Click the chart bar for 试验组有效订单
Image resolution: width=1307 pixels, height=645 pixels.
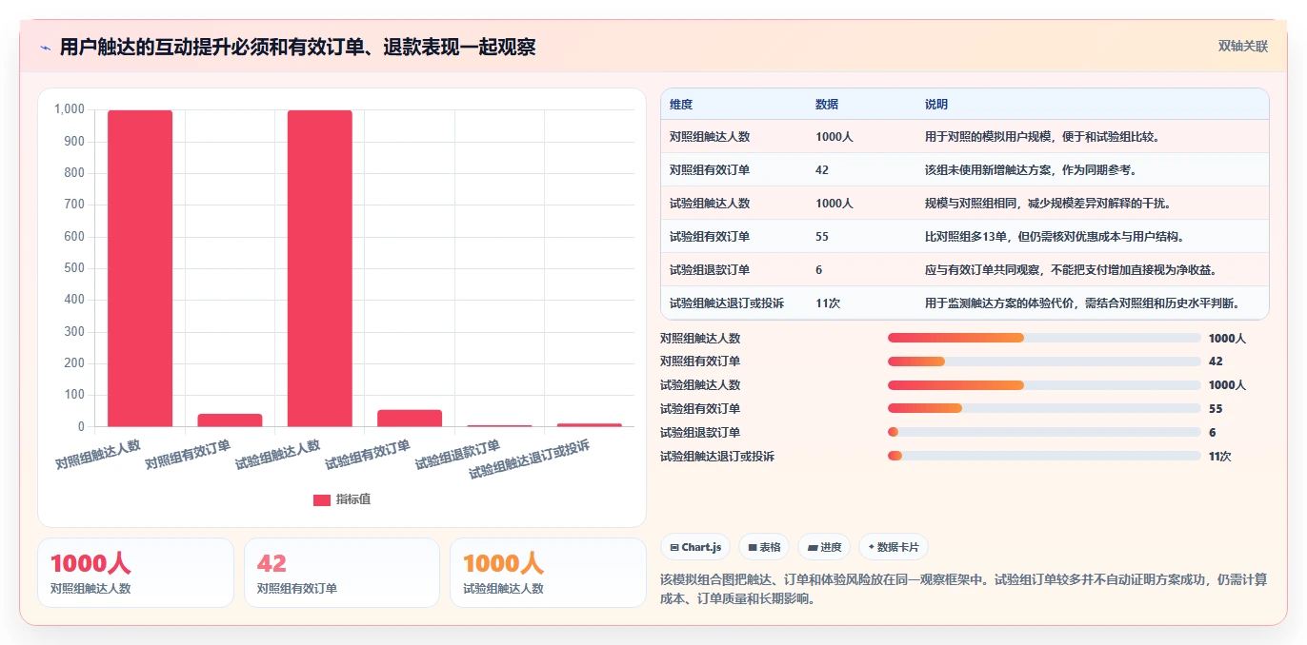point(410,418)
